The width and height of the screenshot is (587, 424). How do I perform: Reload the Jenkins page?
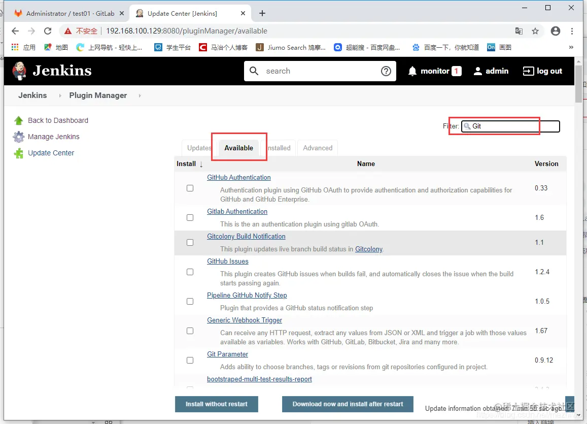pos(48,31)
